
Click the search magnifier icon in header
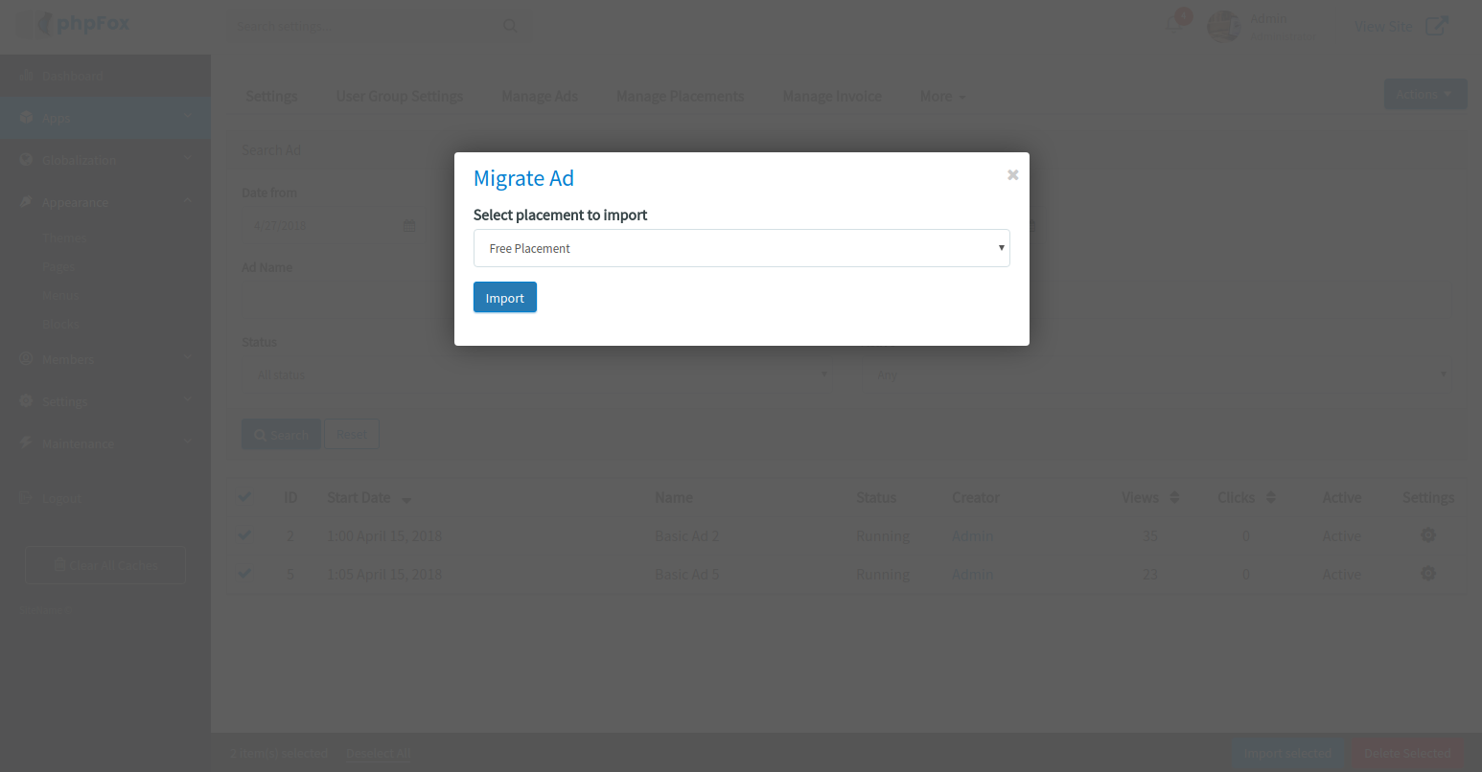(510, 26)
